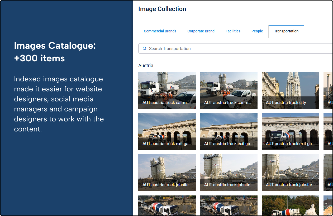
Task: Open the first AUT austria truck car image
Action: (x=167, y=91)
